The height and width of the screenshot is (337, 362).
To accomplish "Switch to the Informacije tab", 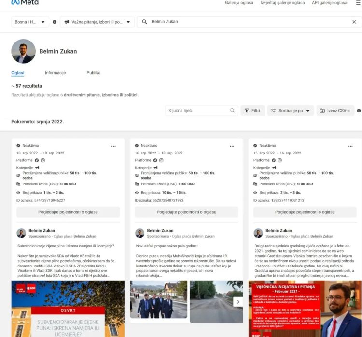I will [55, 73].
